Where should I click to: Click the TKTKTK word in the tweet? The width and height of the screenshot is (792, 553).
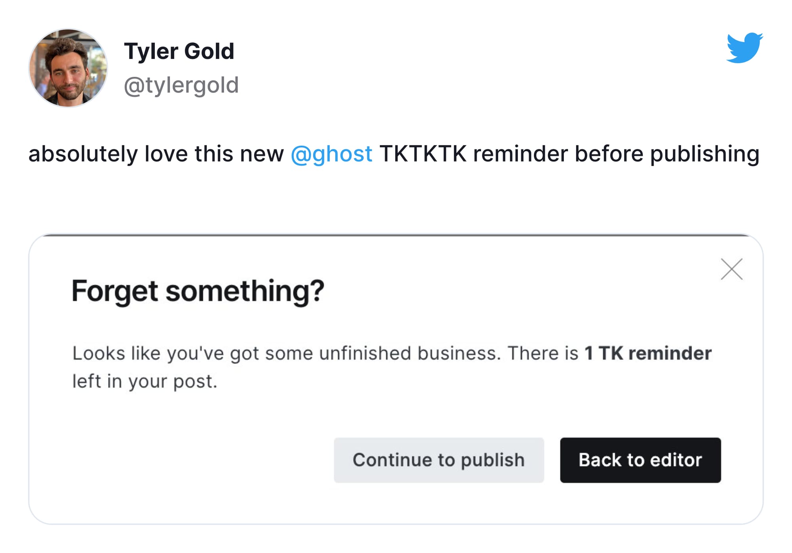tap(423, 154)
